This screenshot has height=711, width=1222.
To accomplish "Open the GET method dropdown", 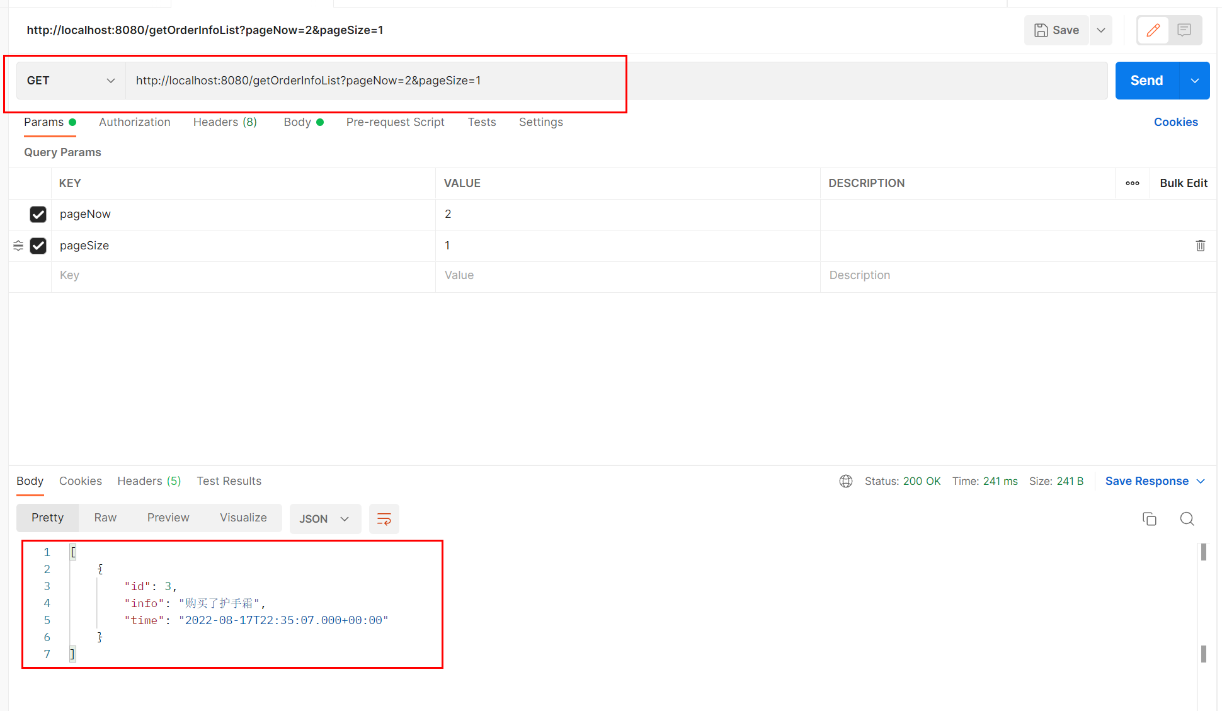I will click(71, 81).
